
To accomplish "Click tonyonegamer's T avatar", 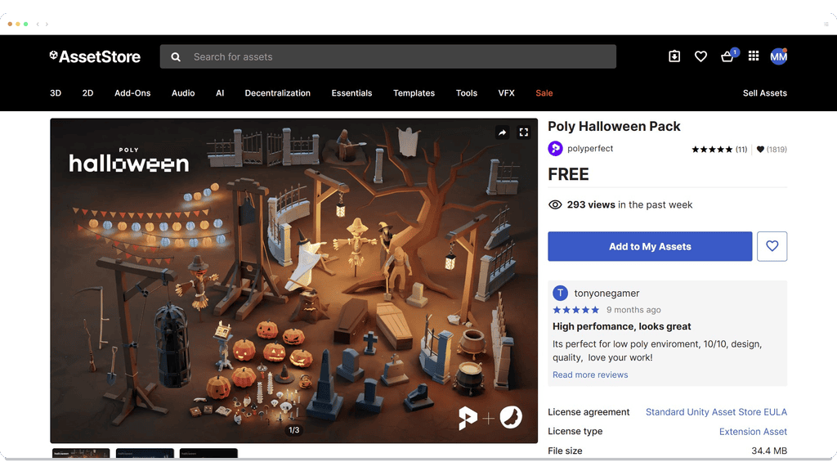I will coord(560,293).
